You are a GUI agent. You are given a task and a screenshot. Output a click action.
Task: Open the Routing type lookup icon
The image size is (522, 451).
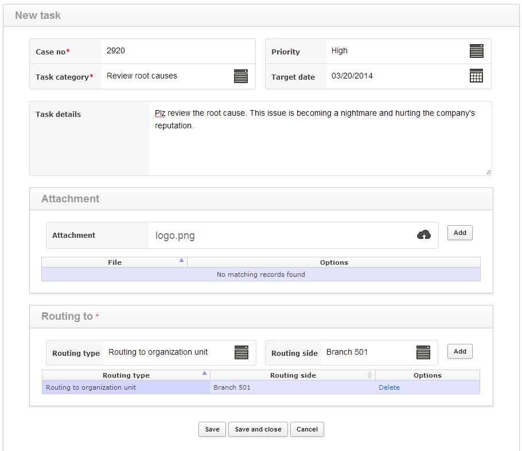point(240,352)
